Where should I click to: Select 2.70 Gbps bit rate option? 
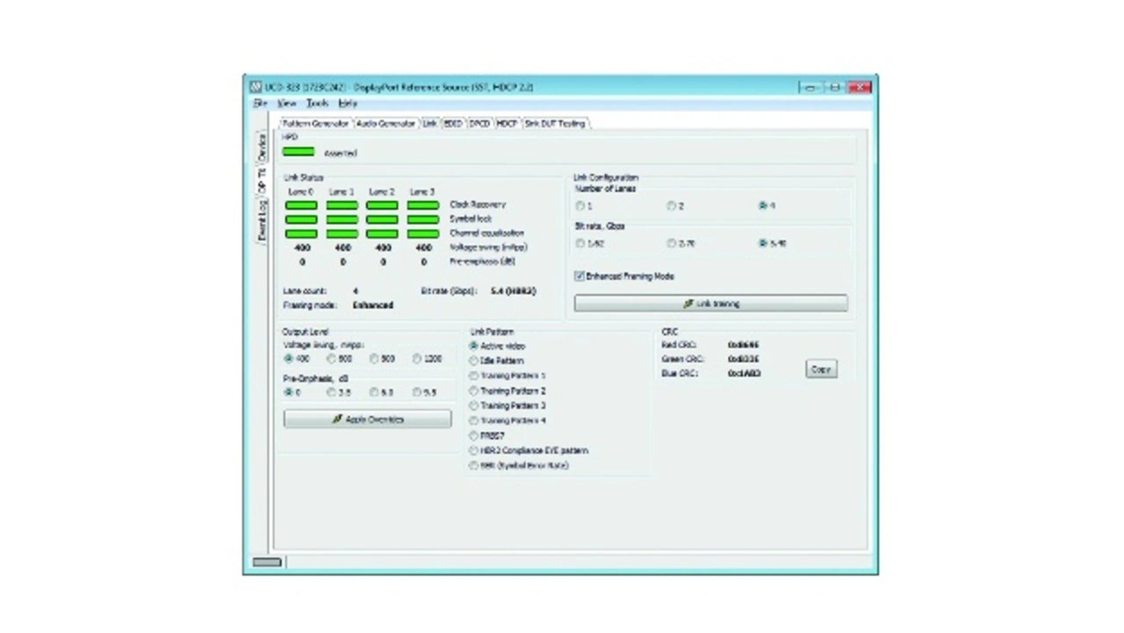click(671, 243)
